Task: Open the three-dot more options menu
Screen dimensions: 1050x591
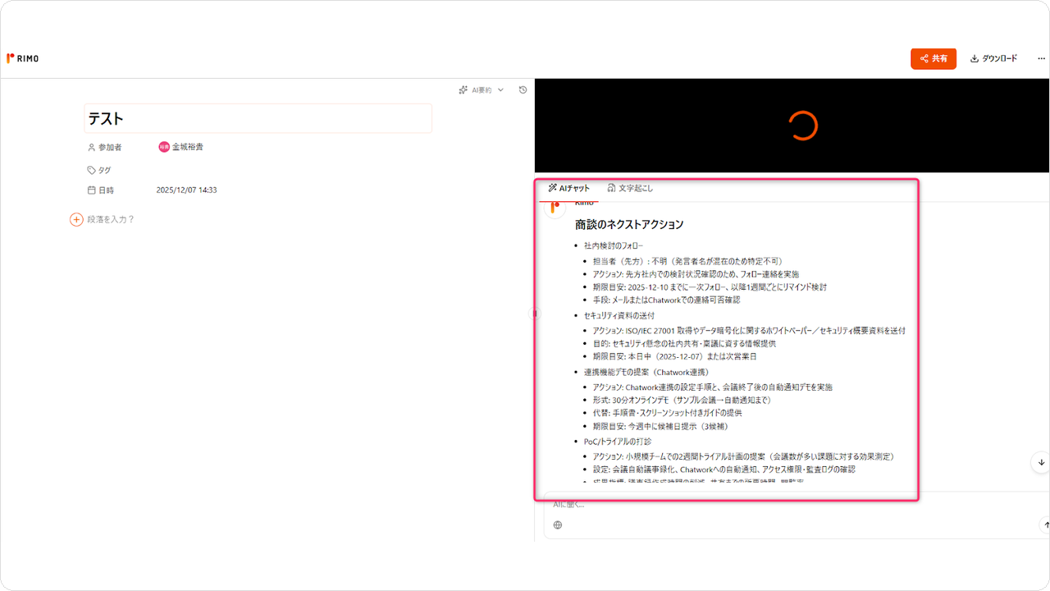Action: (x=1042, y=58)
